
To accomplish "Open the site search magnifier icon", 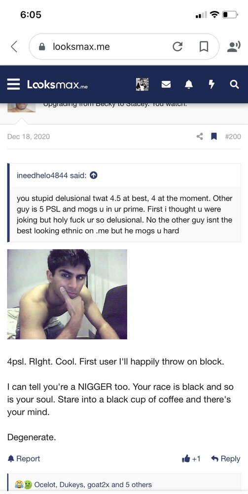I will pos(234,84).
